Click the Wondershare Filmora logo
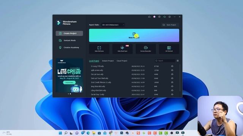Viewport: 243px width, 136px height. (x=66, y=23)
